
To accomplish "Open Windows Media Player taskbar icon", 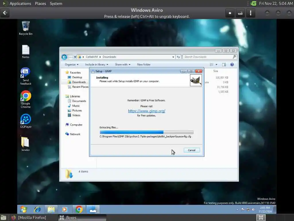I will click(65, 209).
